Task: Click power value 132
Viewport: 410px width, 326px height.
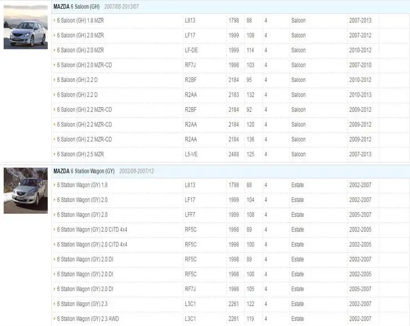Action: 251,95
